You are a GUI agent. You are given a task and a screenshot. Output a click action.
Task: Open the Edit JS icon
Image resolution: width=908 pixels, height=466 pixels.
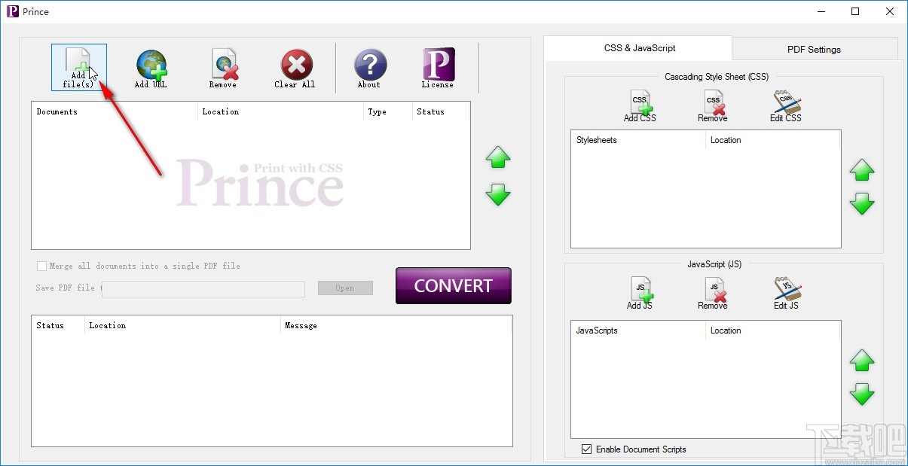coord(786,294)
